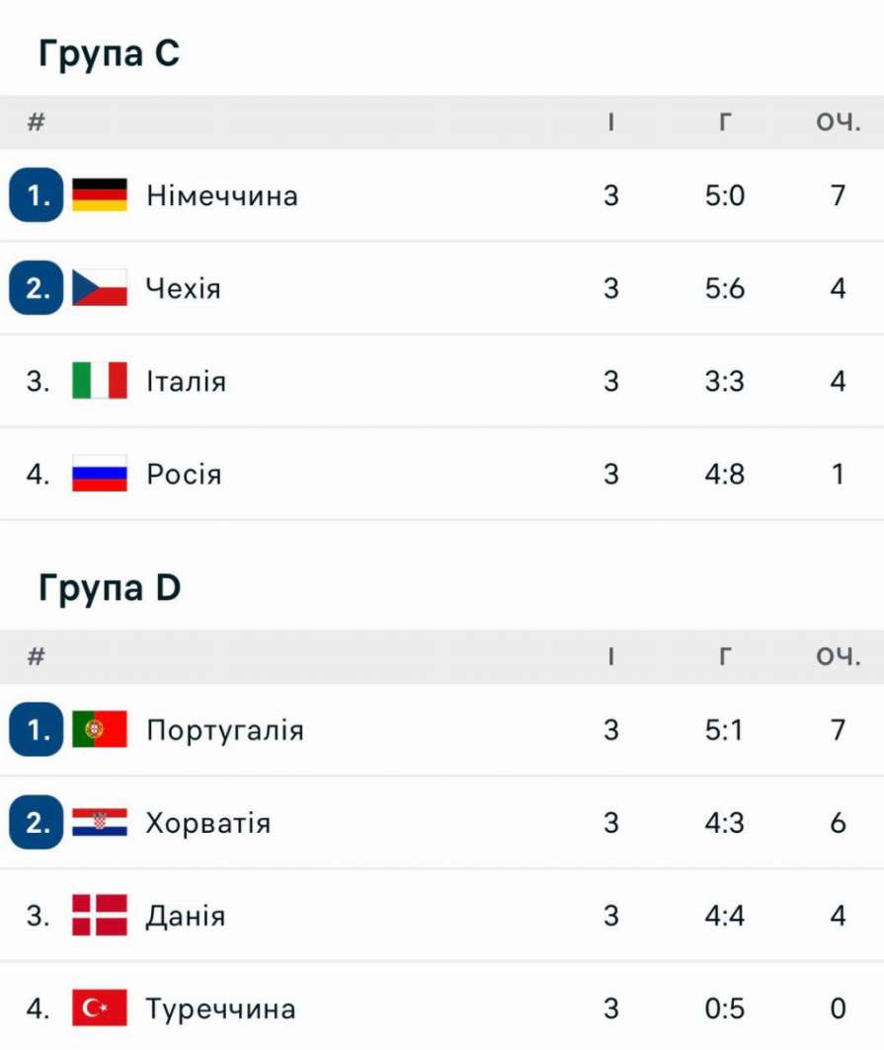Select the Denmark flag icon

99,915
